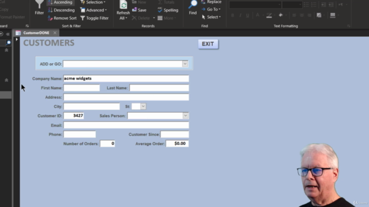Click Replace in Find group
This screenshot has height=207, width=369.
pos(211,2)
